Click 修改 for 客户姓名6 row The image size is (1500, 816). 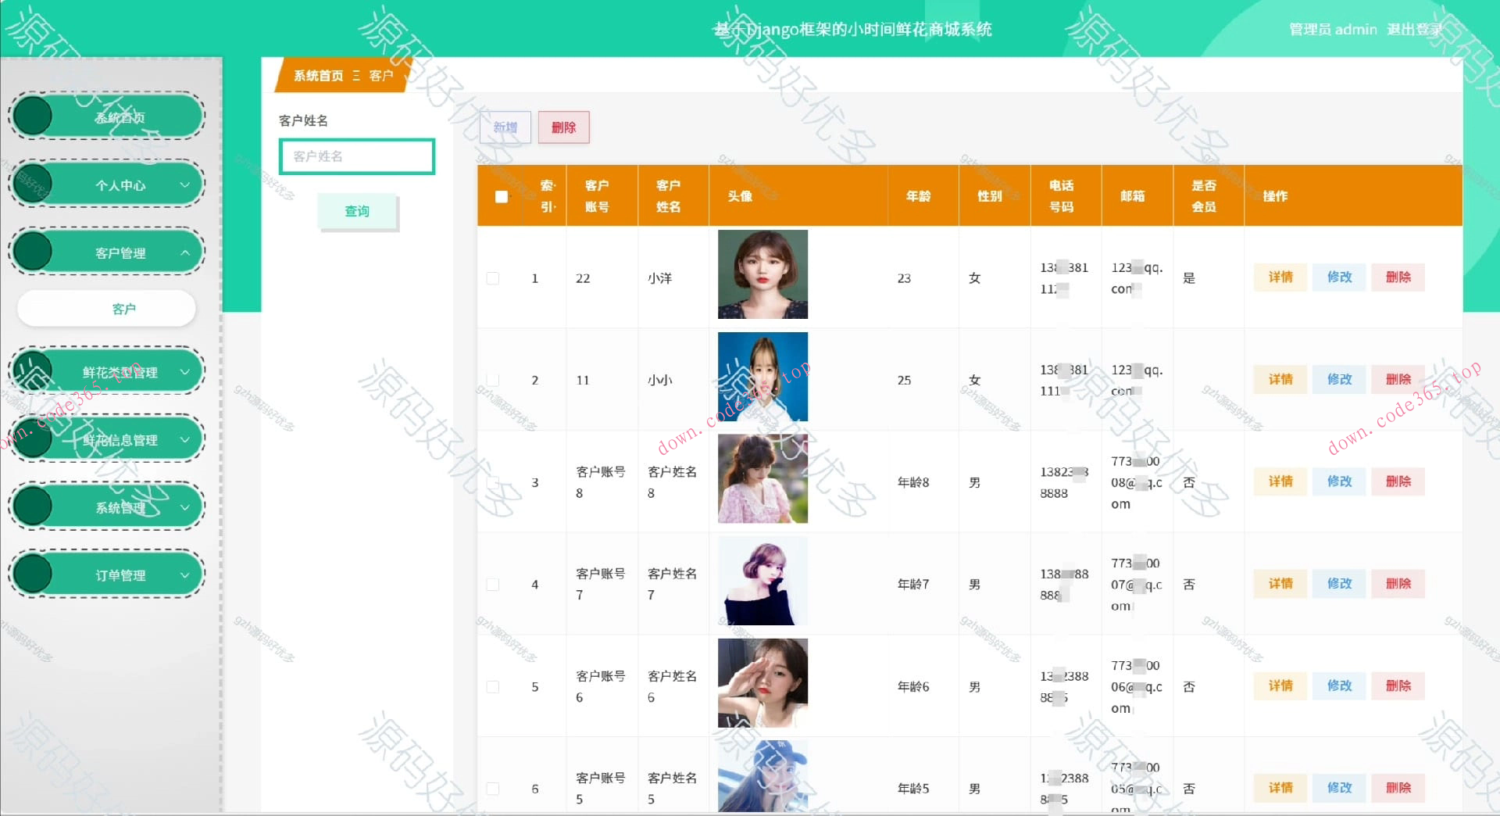pos(1339,685)
